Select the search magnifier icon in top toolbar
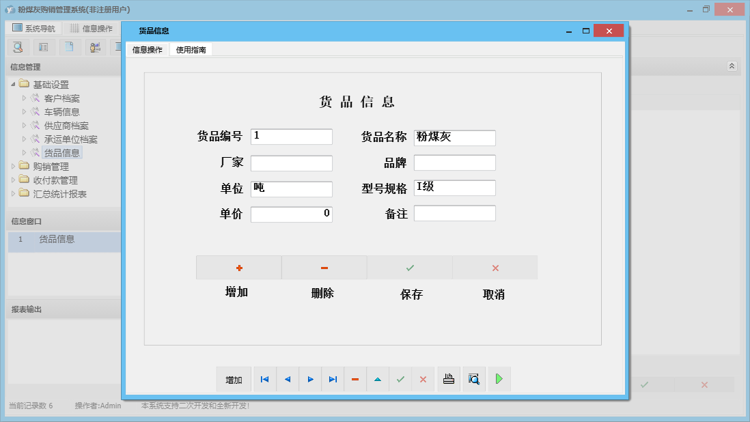The height and width of the screenshot is (422, 750). (x=17, y=46)
